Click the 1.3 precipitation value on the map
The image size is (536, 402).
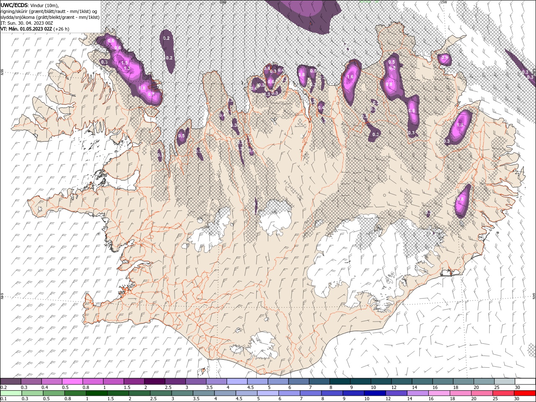coord(460,125)
